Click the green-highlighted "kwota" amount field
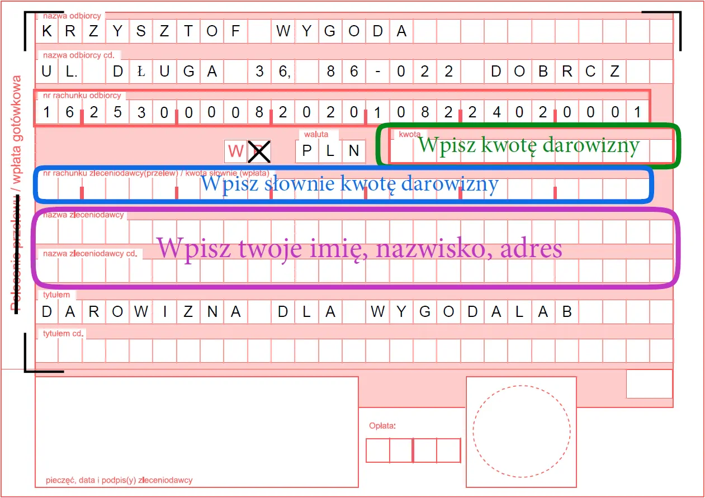Screen dimensions: 705x498 pos(531,150)
